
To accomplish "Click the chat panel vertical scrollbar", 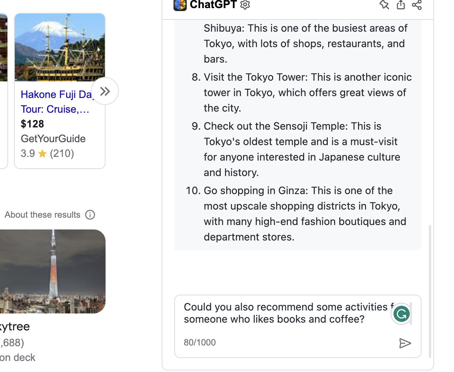I will click(430, 291).
